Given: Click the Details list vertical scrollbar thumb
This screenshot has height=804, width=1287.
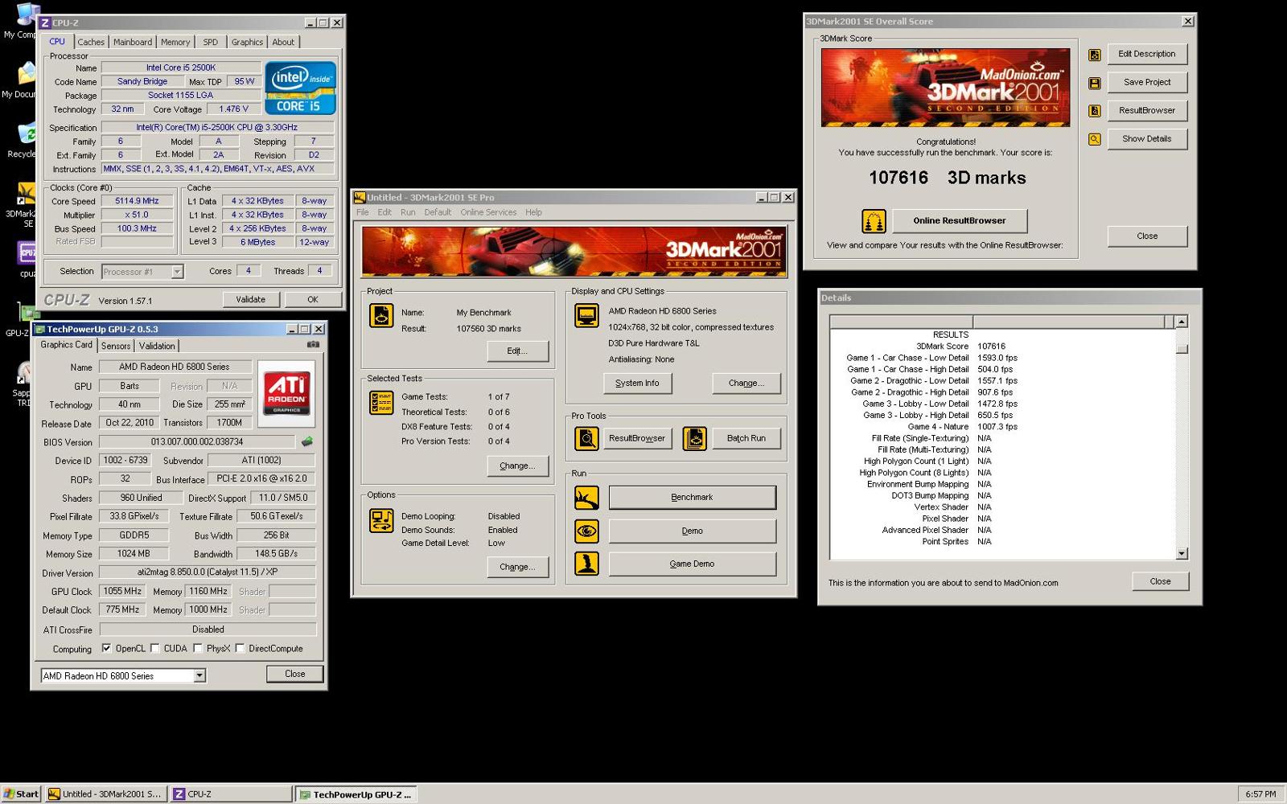Looking at the screenshot, I should tap(1182, 349).
